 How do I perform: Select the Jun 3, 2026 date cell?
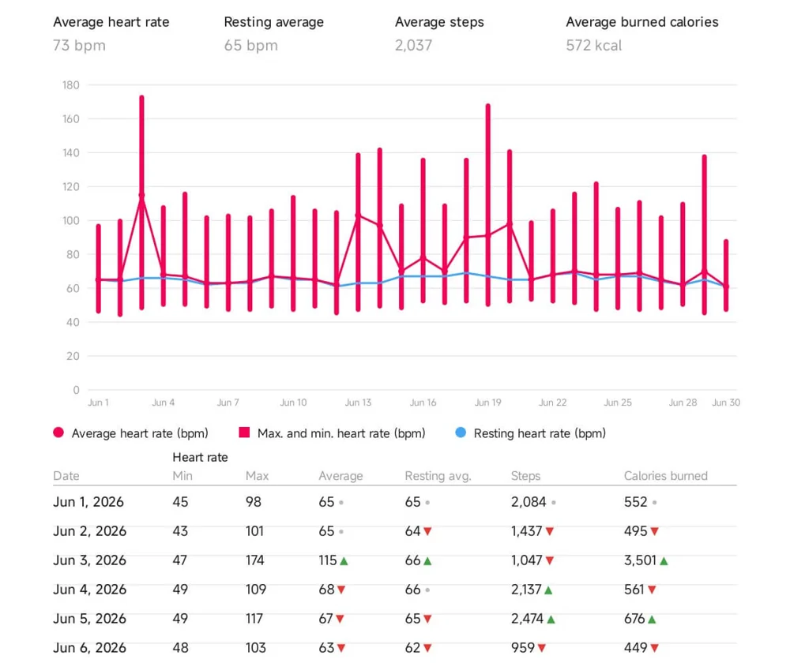coord(90,560)
